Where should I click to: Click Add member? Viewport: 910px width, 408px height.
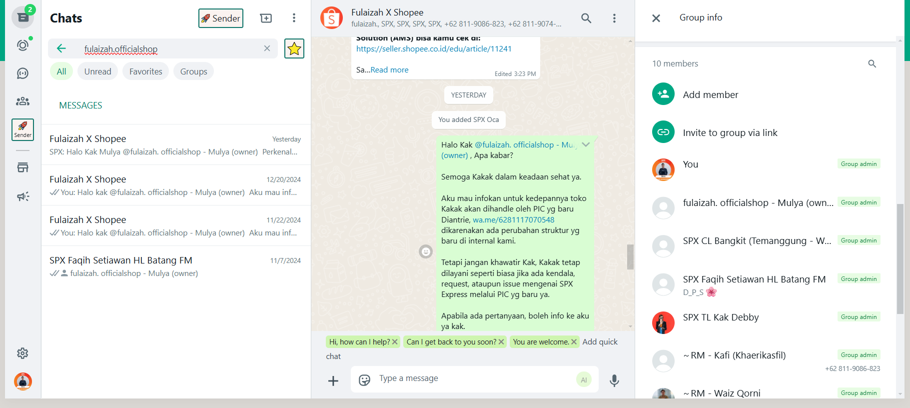765,94
